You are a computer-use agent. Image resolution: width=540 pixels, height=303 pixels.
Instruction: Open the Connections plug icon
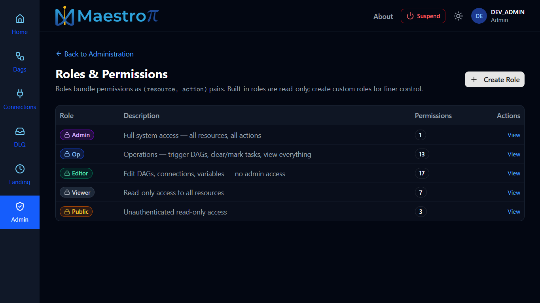20,94
